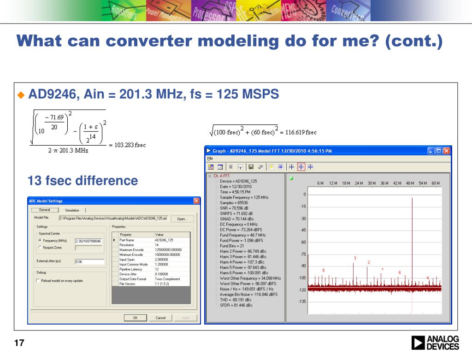The width and height of the screenshot is (472, 354).
Task: Select the Harm 3 Power tree item
Action: pyautogui.click(x=243, y=257)
